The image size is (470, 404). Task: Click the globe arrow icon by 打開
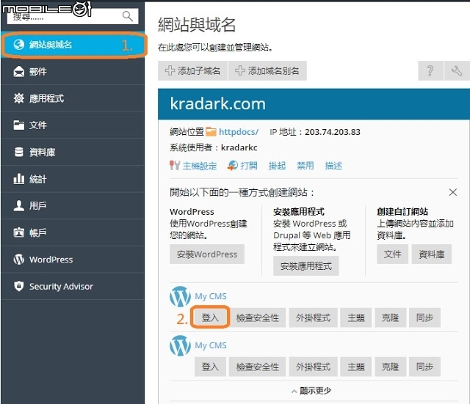tap(233, 165)
